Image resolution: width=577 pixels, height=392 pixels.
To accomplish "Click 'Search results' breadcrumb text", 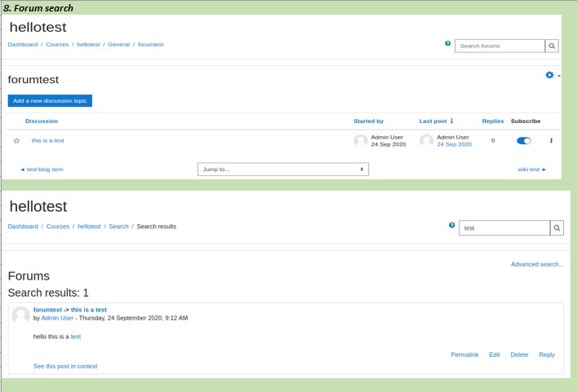I will coord(157,227).
